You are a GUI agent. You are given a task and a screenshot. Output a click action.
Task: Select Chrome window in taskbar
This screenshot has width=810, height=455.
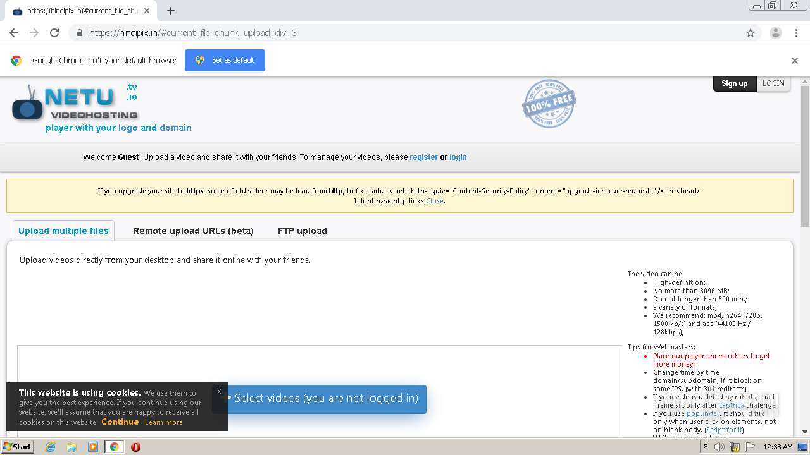click(114, 447)
